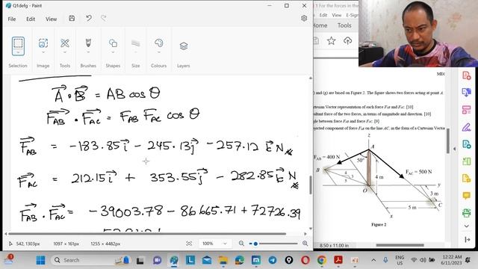
Task: Open the Size options in Paint
Action: [x=136, y=43]
